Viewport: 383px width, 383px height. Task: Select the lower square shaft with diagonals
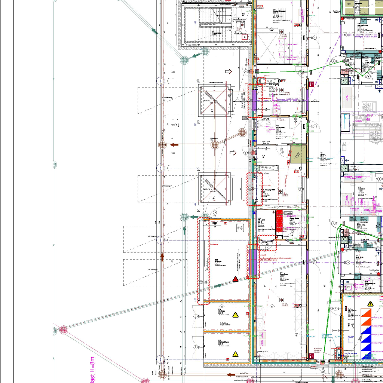pos(214,189)
